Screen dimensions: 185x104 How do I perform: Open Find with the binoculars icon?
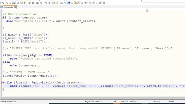coord(37,3)
